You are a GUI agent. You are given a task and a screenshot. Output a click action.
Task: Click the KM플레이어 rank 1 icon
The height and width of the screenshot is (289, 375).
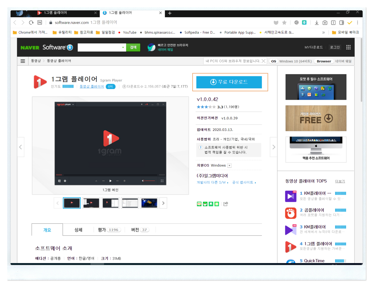tap(291, 196)
